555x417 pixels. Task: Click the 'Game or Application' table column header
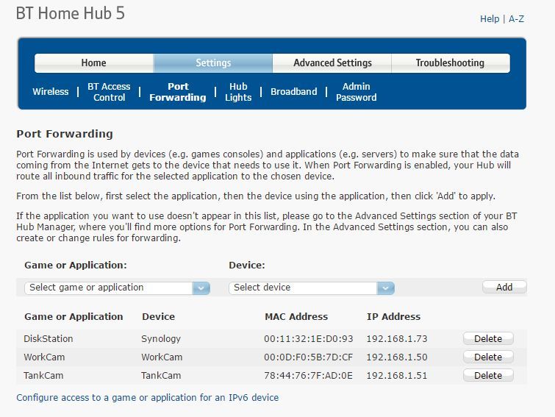click(x=74, y=316)
